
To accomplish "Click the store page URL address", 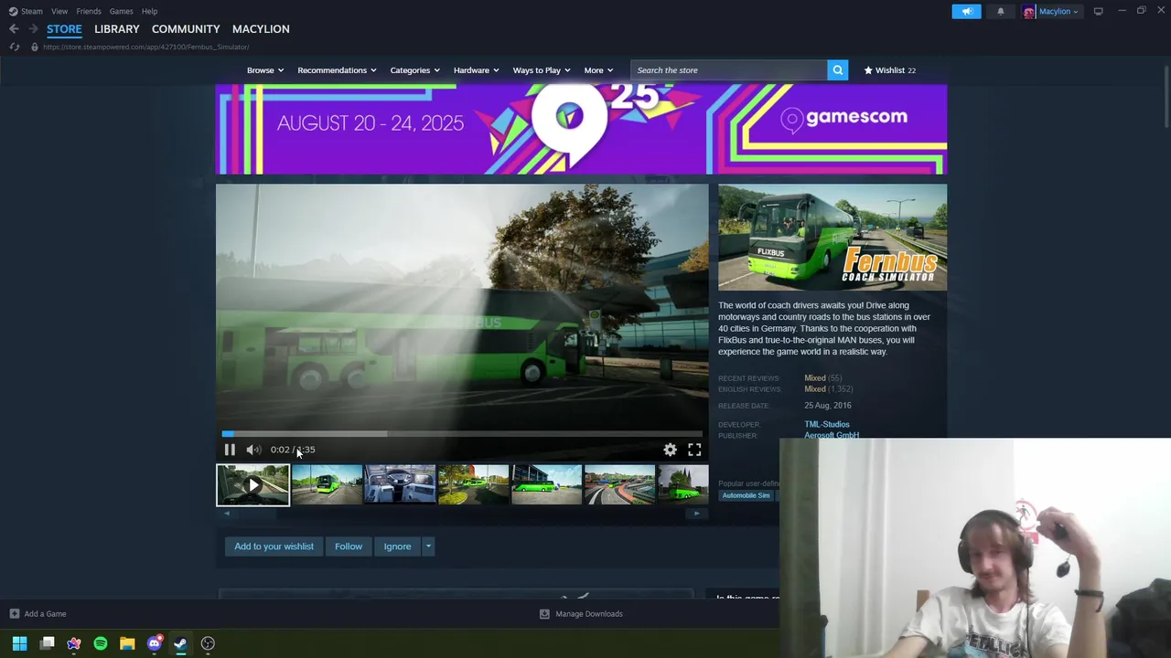I will coord(145,47).
